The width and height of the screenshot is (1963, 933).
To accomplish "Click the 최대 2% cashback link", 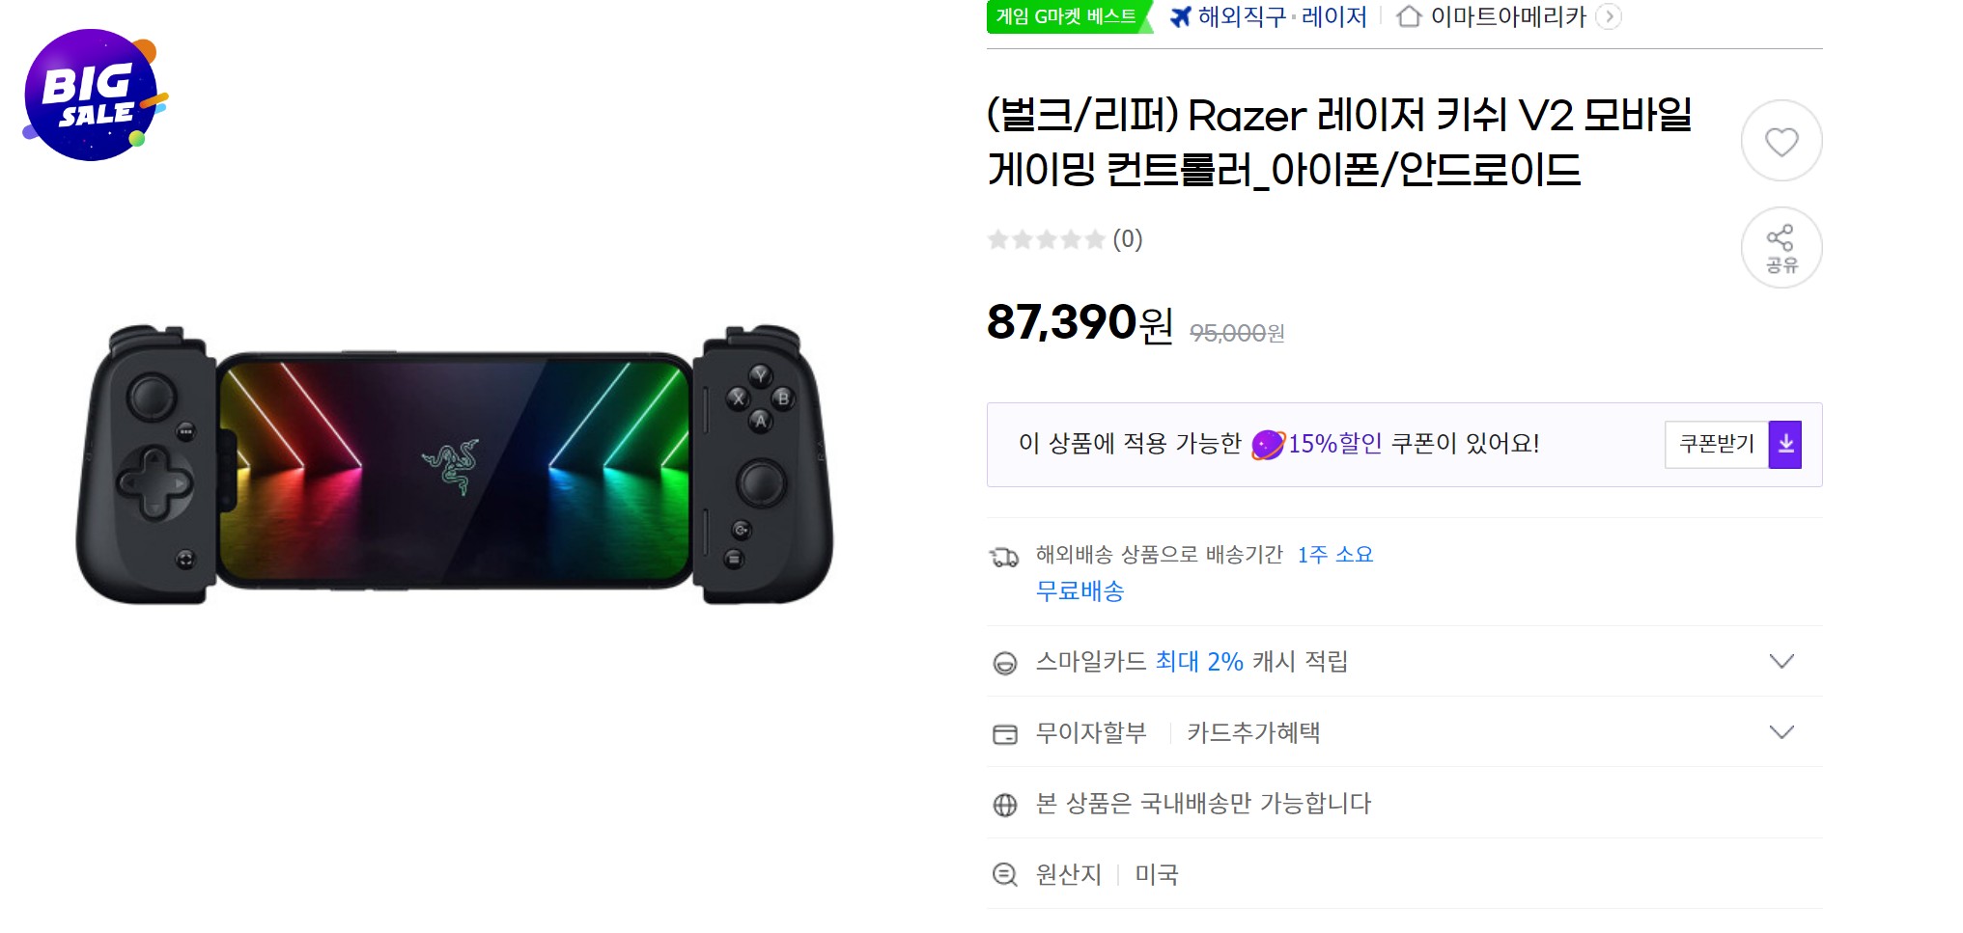I will (x=1200, y=662).
